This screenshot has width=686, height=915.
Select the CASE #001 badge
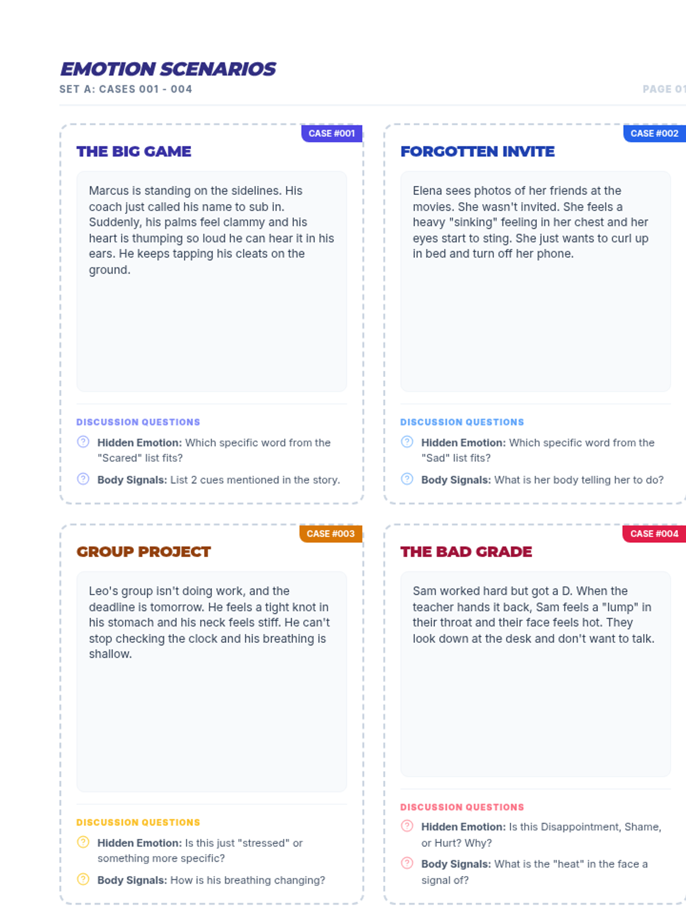coord(332,133)
